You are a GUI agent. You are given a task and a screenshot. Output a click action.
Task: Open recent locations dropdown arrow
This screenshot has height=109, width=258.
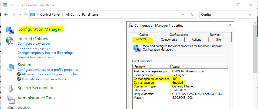click(21, 15)
